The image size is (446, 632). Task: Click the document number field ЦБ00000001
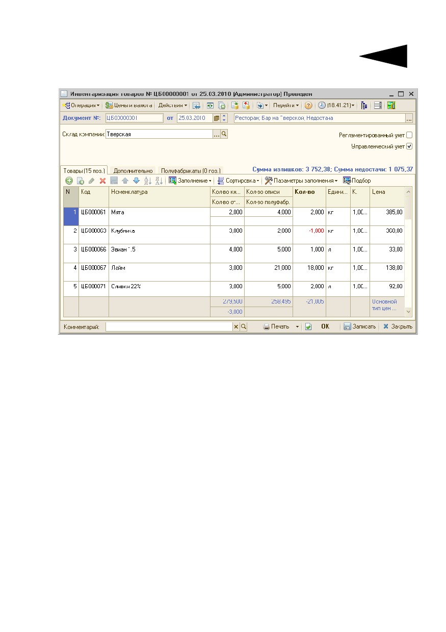(x=134, y=118)
